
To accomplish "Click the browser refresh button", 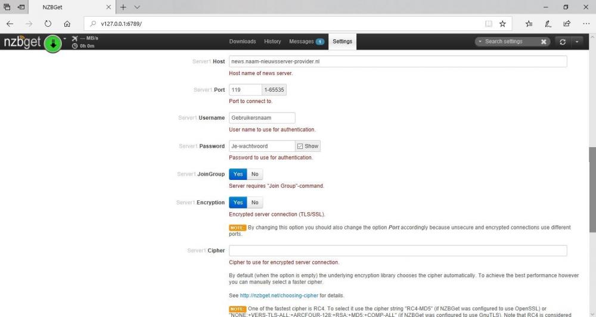I will tap(48, 24).
